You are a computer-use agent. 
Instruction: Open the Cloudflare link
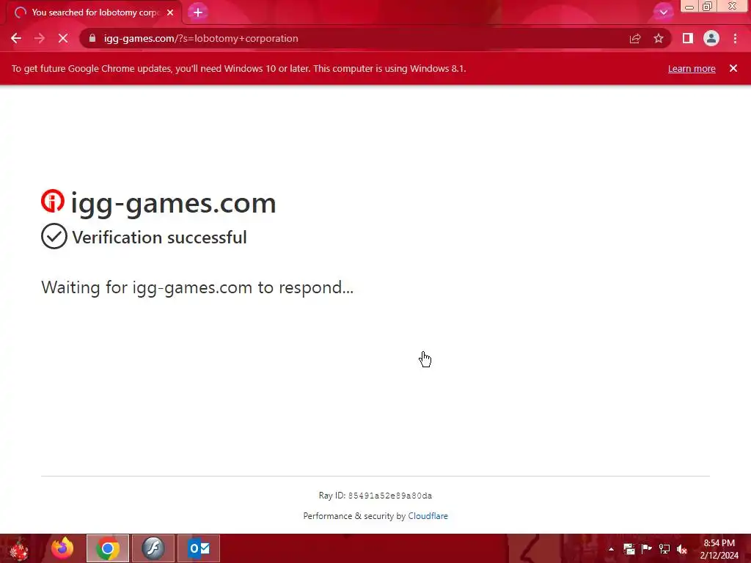[428, 516]
